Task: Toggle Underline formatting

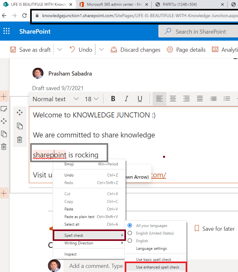Action: 140,99
